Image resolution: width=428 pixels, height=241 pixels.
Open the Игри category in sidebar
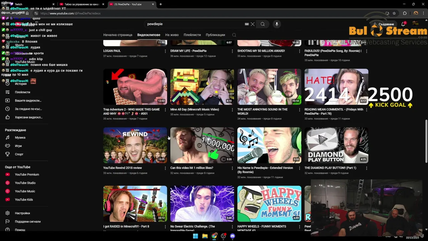(x=18, y=146)
